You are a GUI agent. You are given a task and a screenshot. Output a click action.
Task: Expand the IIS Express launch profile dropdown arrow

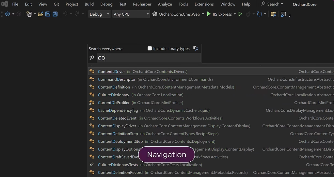click(x=235, y=14)
